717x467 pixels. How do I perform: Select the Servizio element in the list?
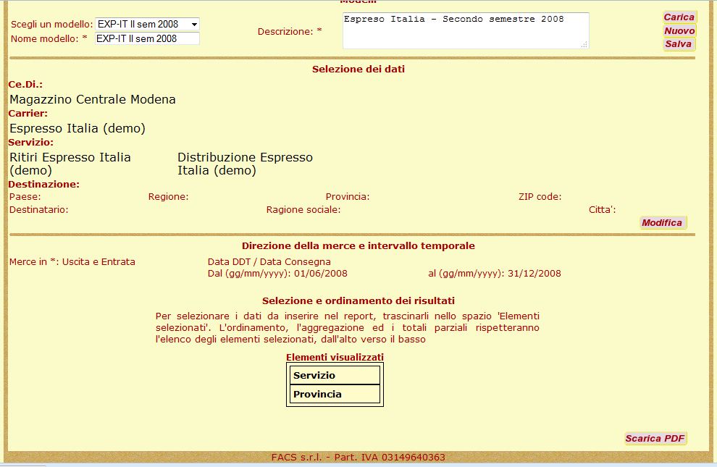[x=335, y=375]
